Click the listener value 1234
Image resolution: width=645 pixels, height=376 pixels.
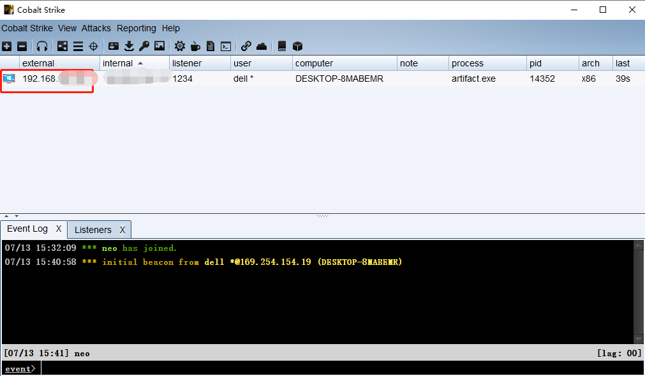coord(182,79)
